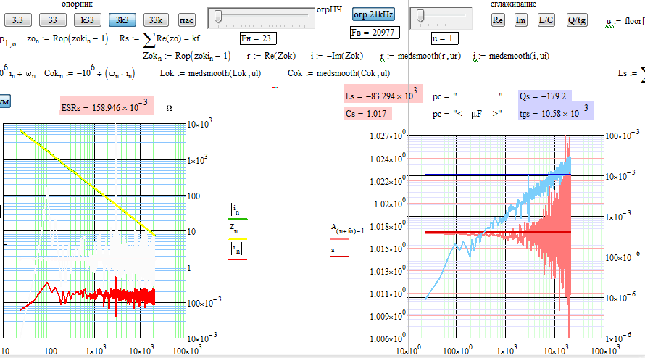Click the smoothing slider handle
This screenshot has width=645, height=358.
(422, 16)
